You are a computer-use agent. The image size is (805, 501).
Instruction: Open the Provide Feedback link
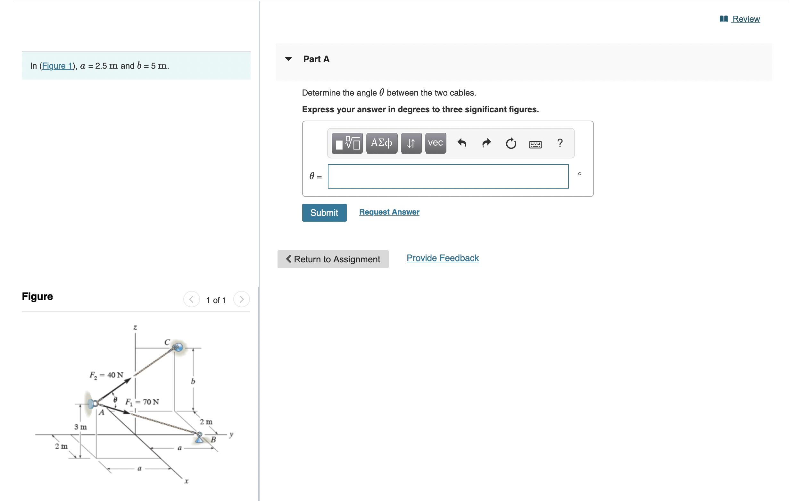(x=442, y=258)
